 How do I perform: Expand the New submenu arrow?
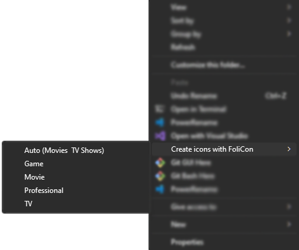point(289,224)
